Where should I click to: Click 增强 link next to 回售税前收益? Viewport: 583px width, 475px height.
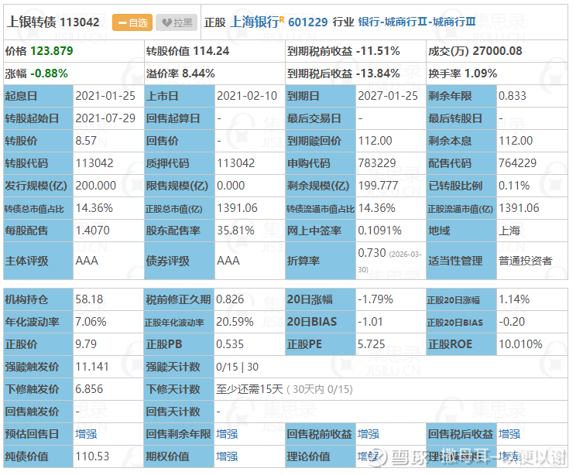point(368,434)
